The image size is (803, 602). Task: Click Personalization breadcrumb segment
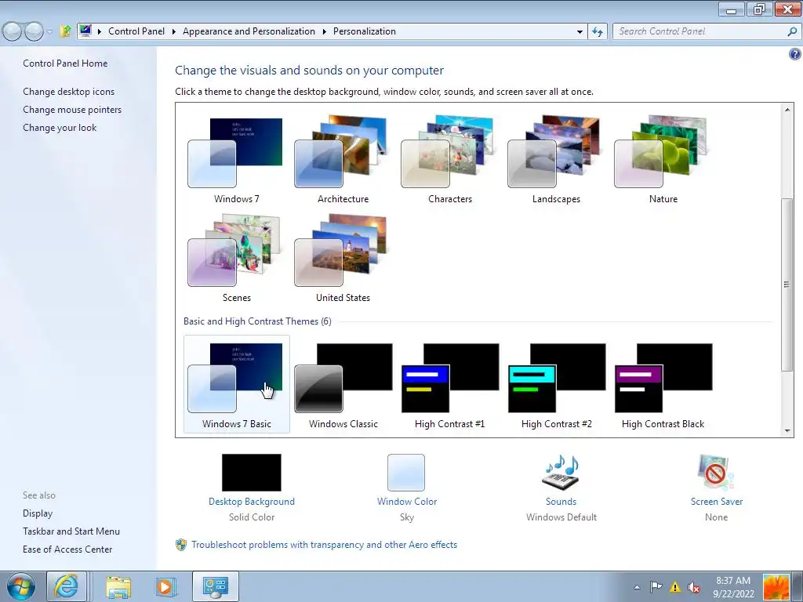364,31
